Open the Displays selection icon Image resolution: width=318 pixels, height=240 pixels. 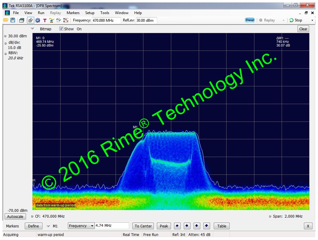22,20
